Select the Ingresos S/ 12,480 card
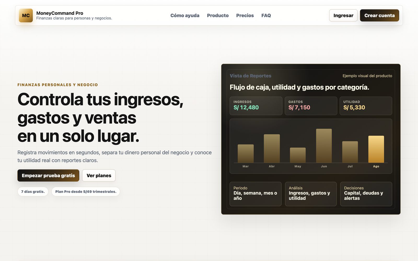Viewport: 418px width, 261px height. 256,106
